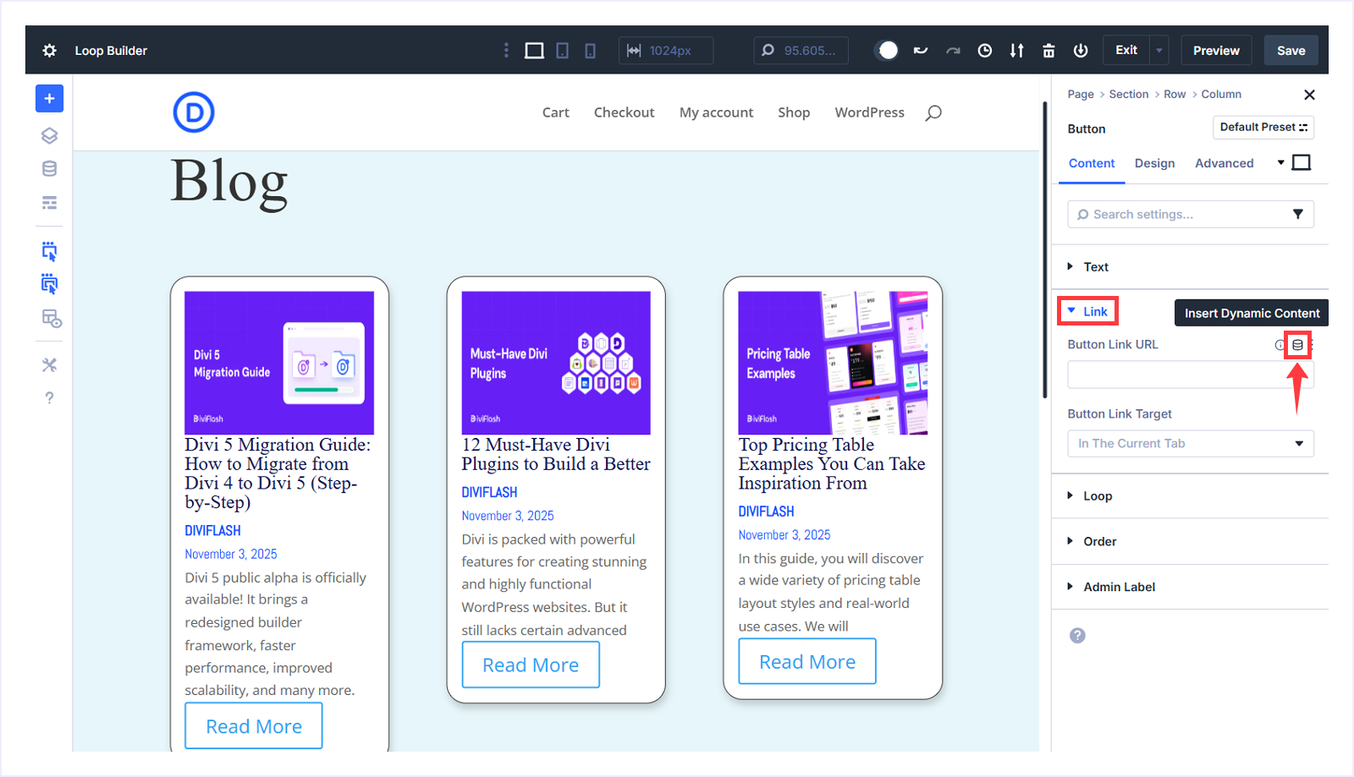Switch to phone preview mode

point(589,50)
